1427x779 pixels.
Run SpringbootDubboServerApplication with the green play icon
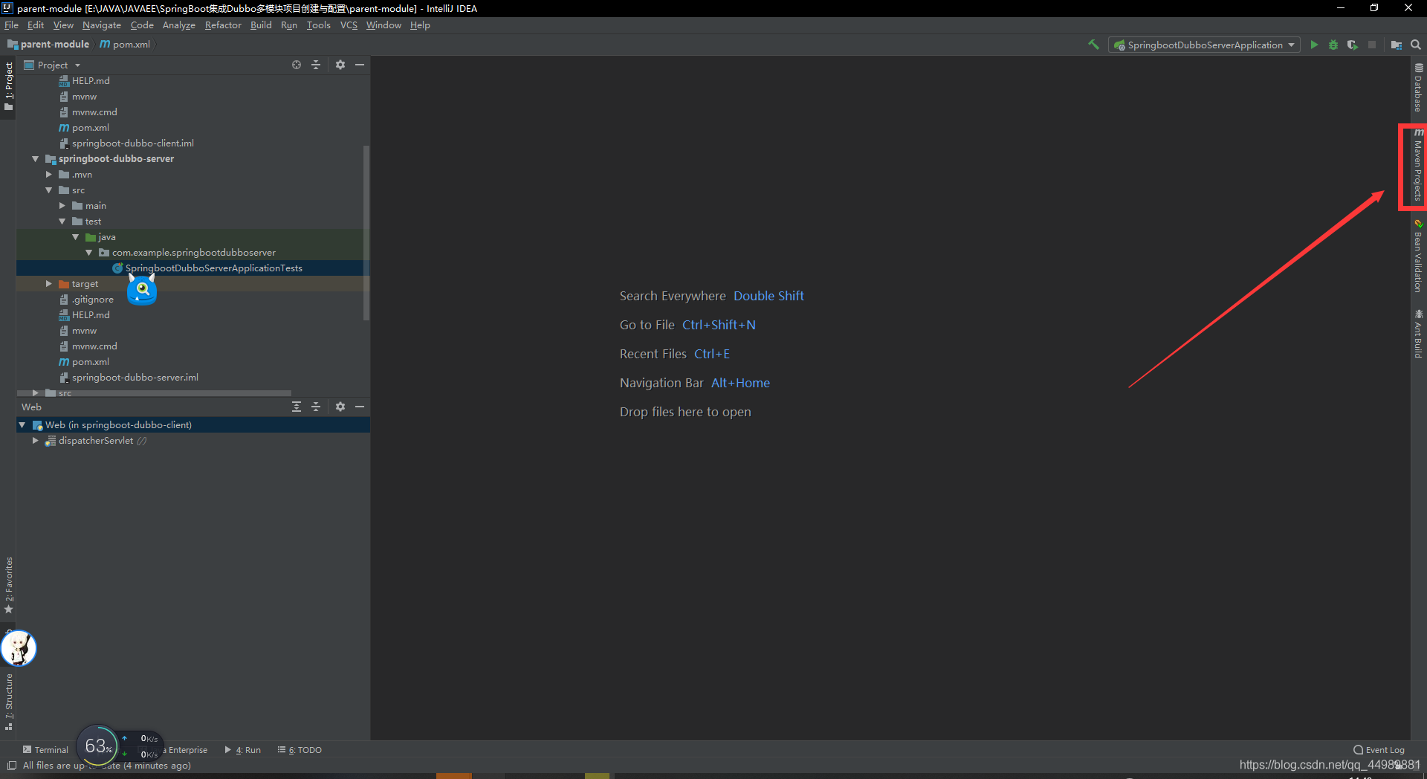[x=1314, y=45]
